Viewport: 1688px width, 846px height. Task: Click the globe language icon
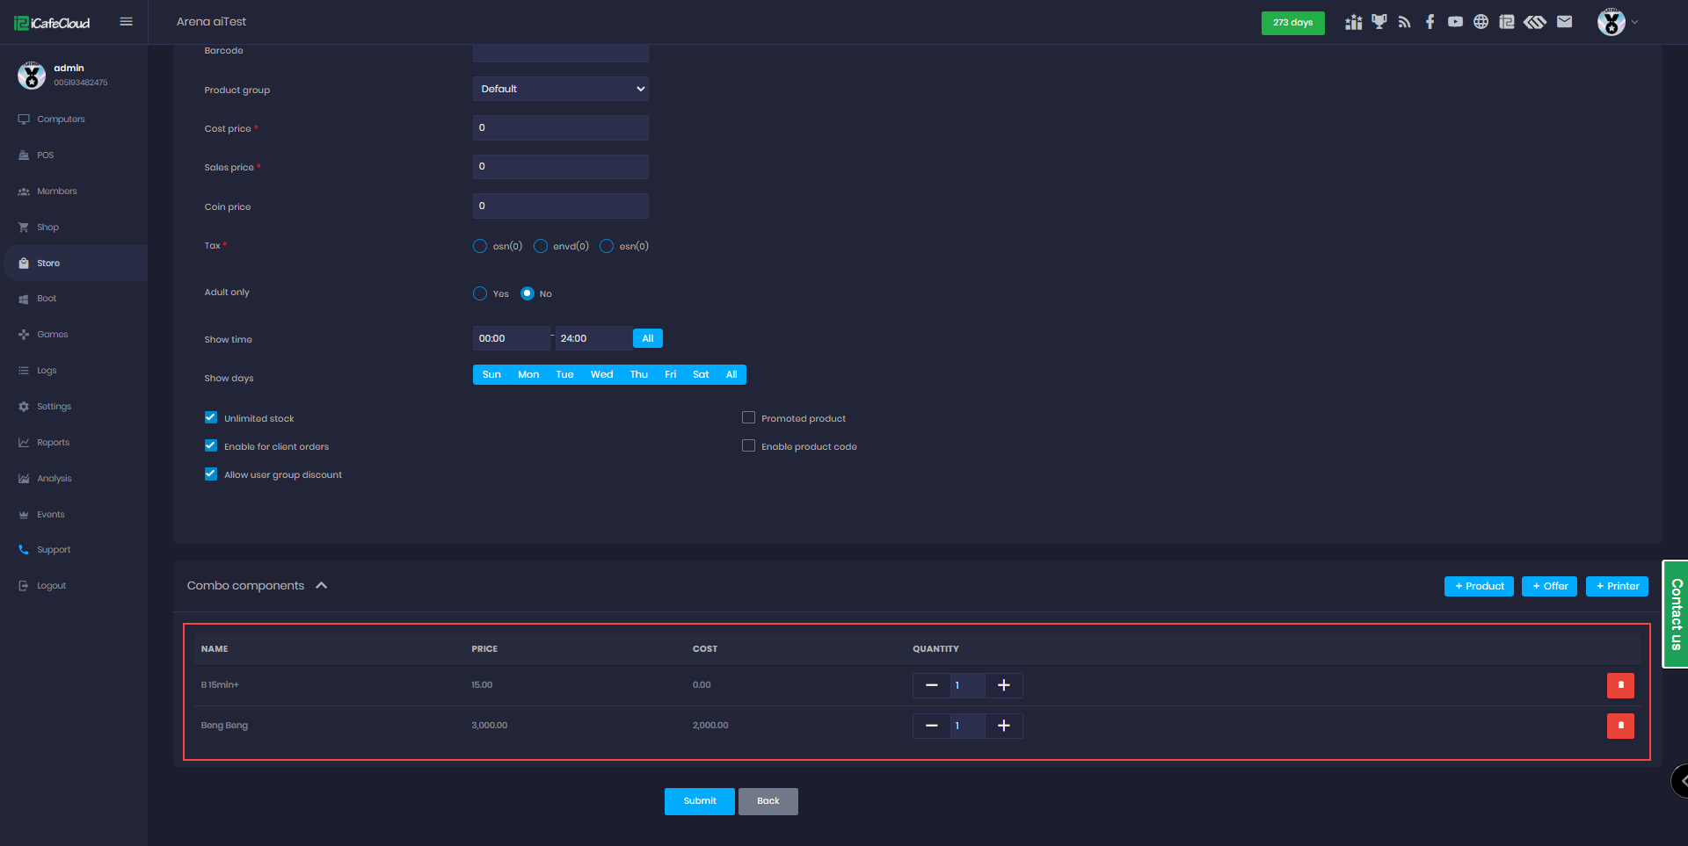(x=1481, y=22)
